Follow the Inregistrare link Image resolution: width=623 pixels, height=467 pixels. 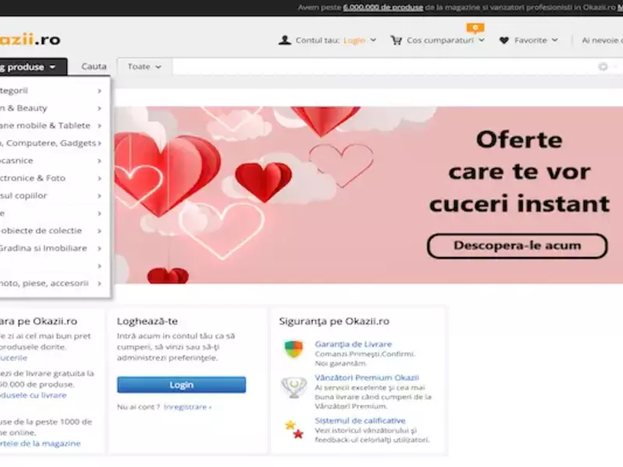pos(187,407)
